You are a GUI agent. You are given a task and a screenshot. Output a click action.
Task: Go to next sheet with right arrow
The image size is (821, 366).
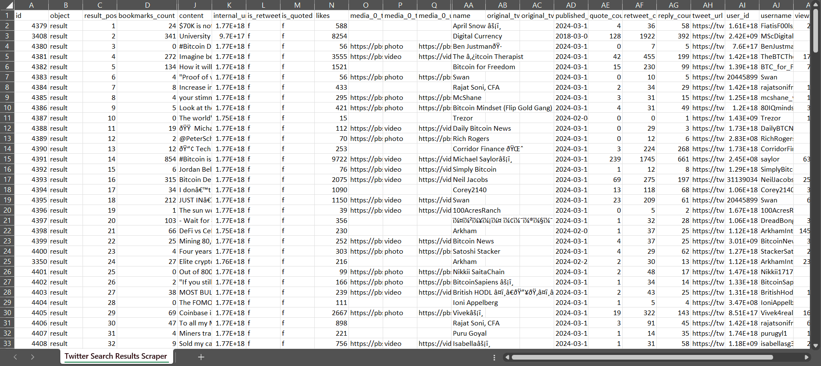click(x=32, y=357)
